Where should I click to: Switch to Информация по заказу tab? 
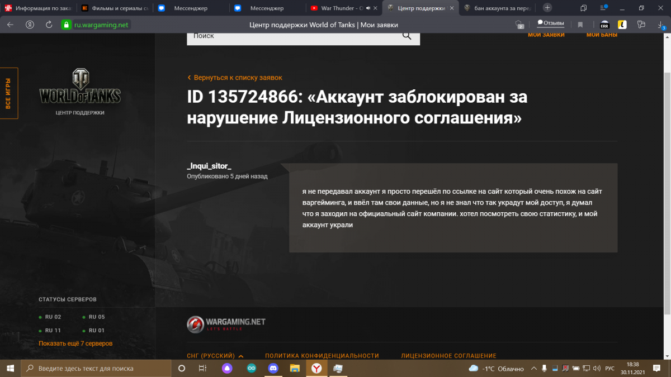coord(38,8)
